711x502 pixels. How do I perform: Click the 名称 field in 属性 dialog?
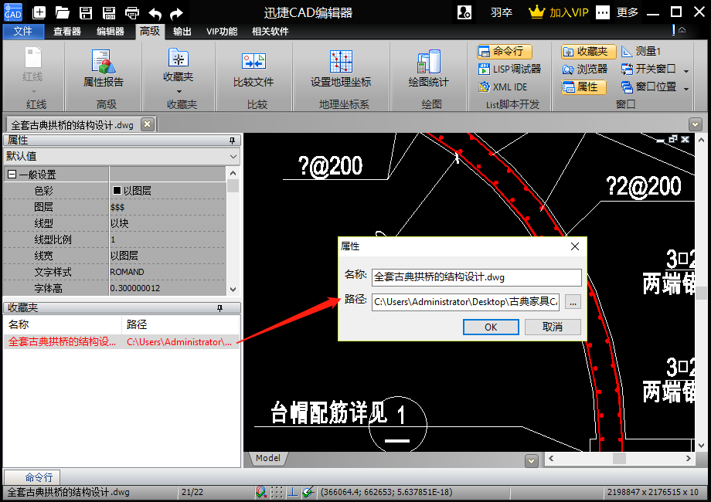click(x=477, y=277)
